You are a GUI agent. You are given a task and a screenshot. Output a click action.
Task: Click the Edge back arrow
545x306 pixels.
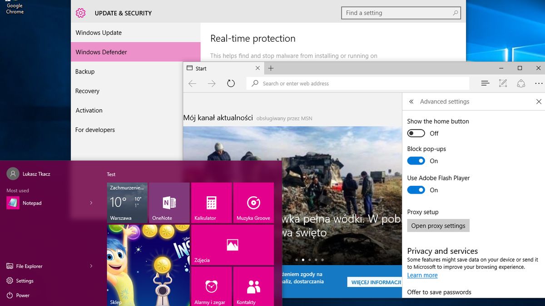pyautogui.click(x=192, y=83)
